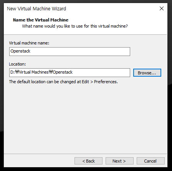Click the Location path input field

(x=69, y=72)
